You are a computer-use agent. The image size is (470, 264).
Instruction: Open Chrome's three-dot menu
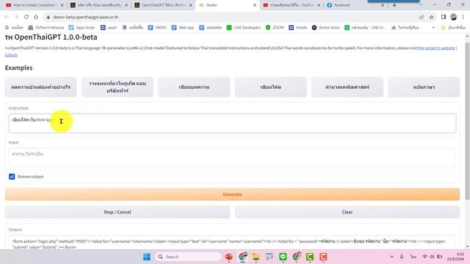click(463, 17)
